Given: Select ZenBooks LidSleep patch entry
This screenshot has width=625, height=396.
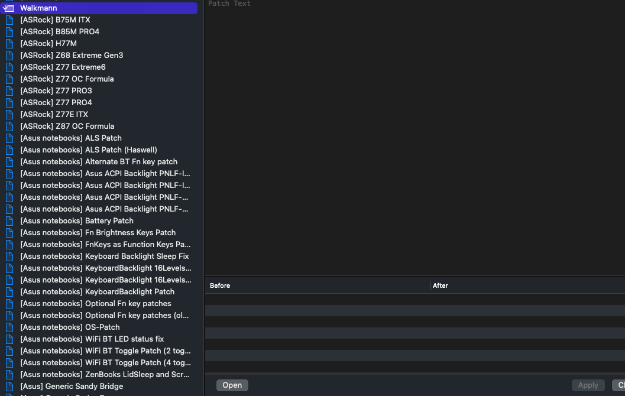Looking at the screenshot, I should [105, 375].
